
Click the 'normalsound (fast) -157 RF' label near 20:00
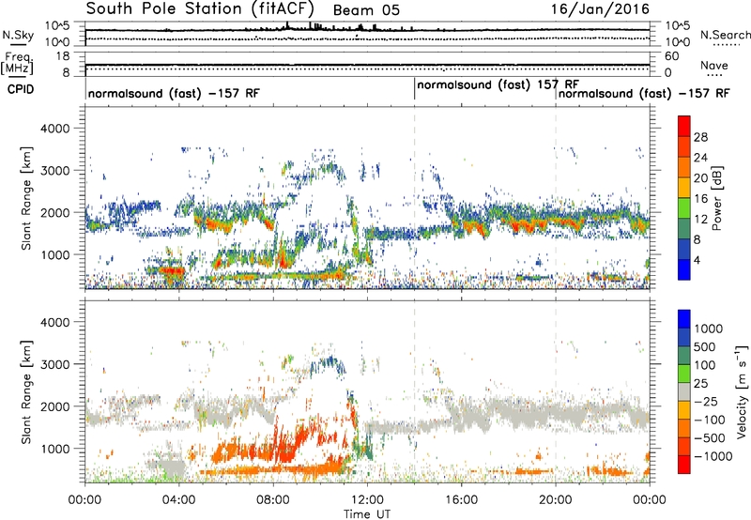click(644, 93)
